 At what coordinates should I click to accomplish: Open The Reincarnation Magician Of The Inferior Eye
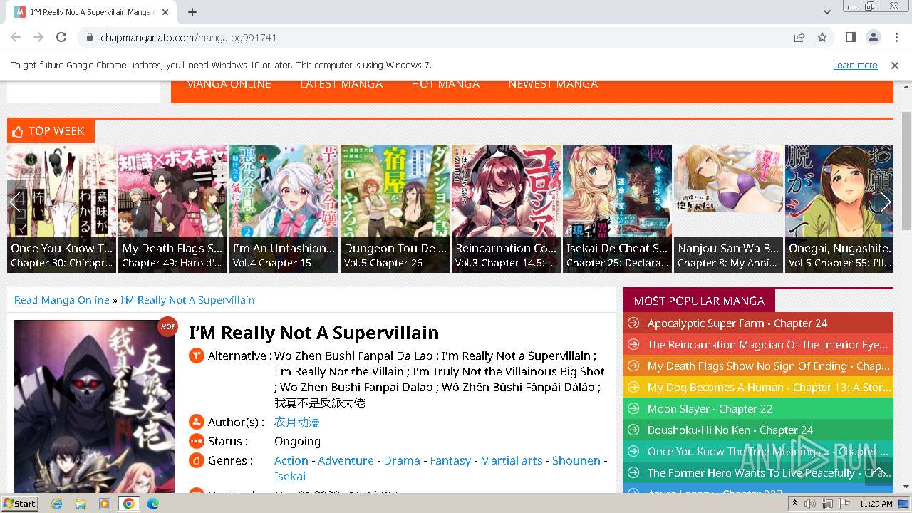767,345
